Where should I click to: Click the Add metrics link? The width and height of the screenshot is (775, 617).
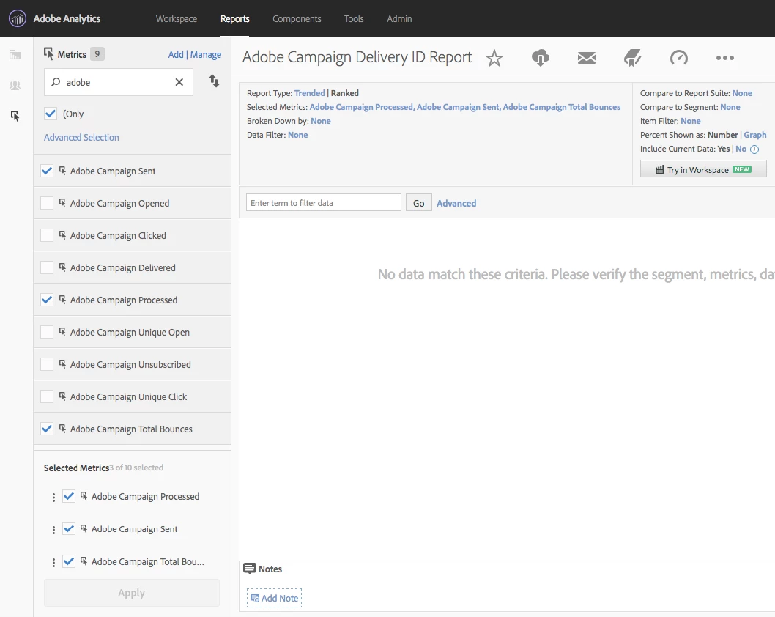176,54
